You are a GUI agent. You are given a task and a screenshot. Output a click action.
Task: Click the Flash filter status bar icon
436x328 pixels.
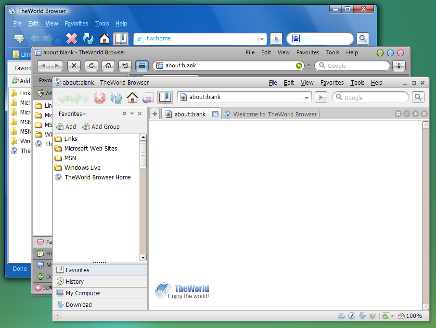click(x=352, y=316)
